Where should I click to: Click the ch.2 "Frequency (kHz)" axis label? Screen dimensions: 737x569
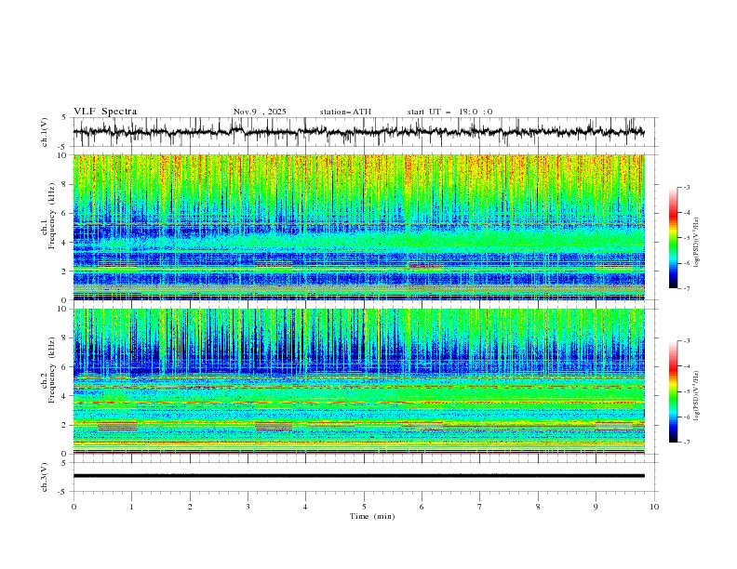click(52, 369)
